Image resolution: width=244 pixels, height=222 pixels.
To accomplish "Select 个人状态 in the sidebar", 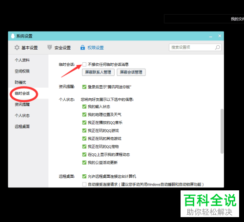I will [22, 115].
